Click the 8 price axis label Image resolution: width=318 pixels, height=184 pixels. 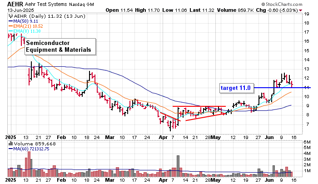[x=308, y=115]
